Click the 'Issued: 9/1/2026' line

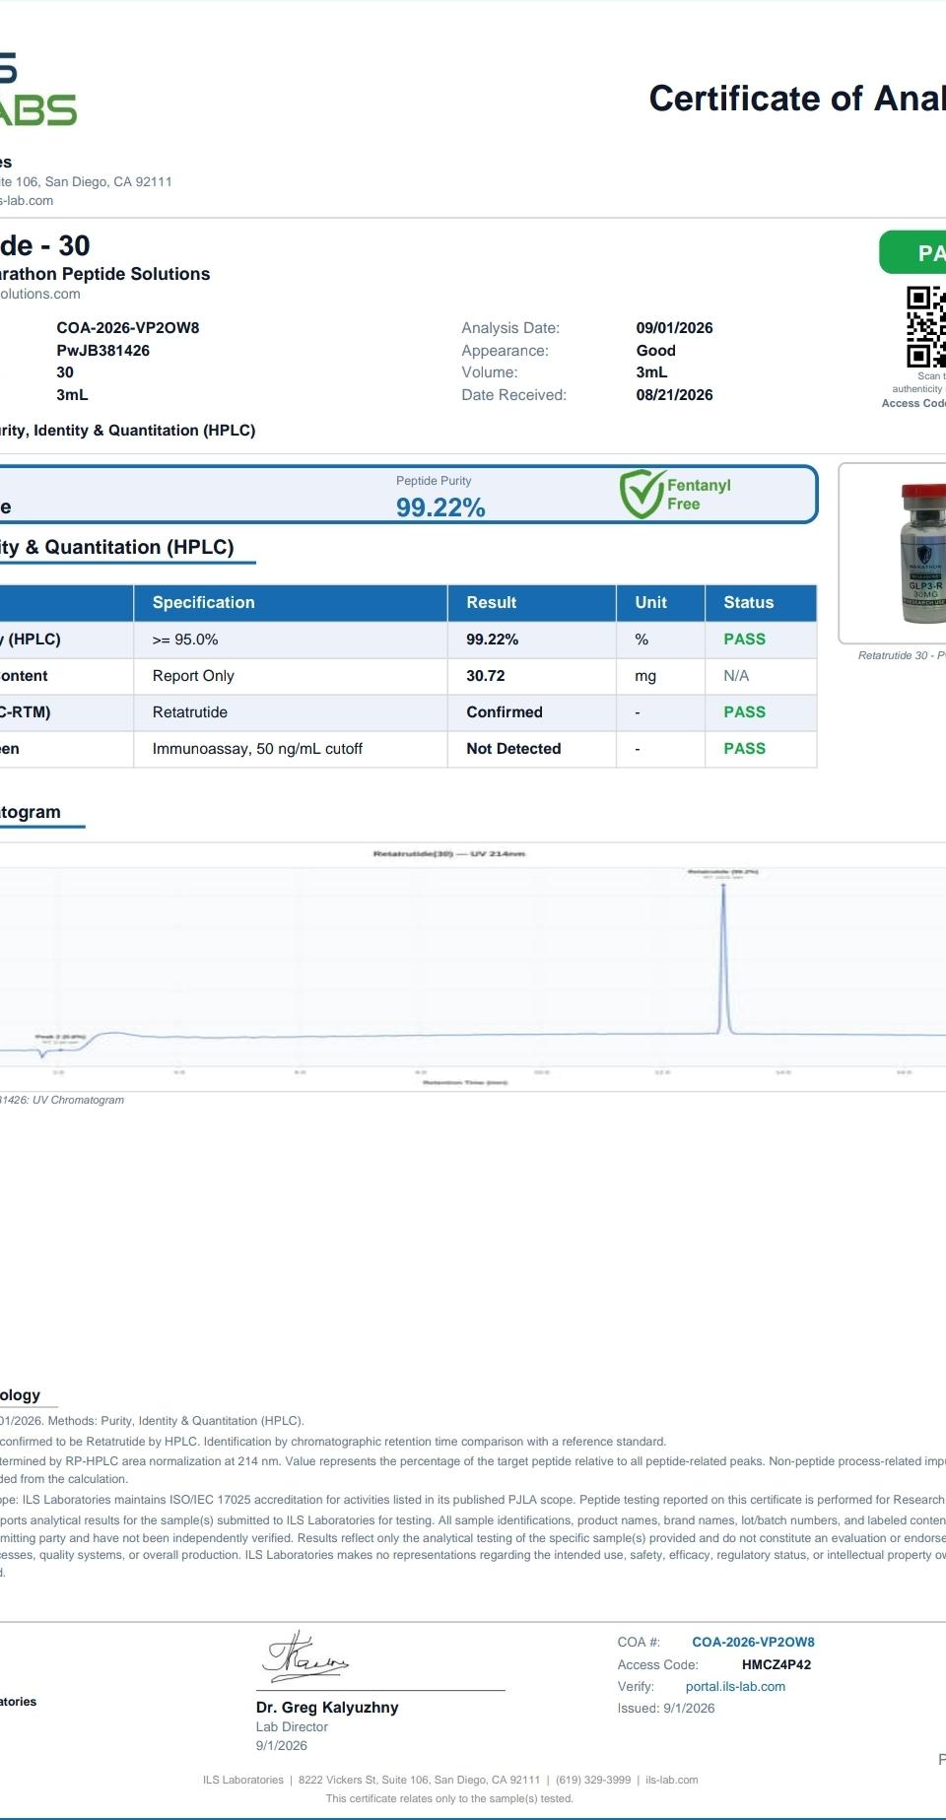tap(666, 1709)
